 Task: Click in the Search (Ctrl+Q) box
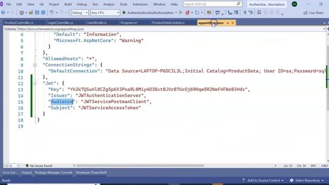[212, 4]
